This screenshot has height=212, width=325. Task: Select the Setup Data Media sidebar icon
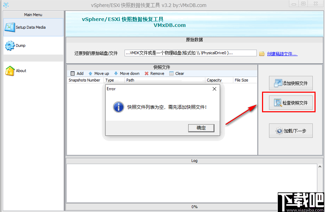point(10,27)
